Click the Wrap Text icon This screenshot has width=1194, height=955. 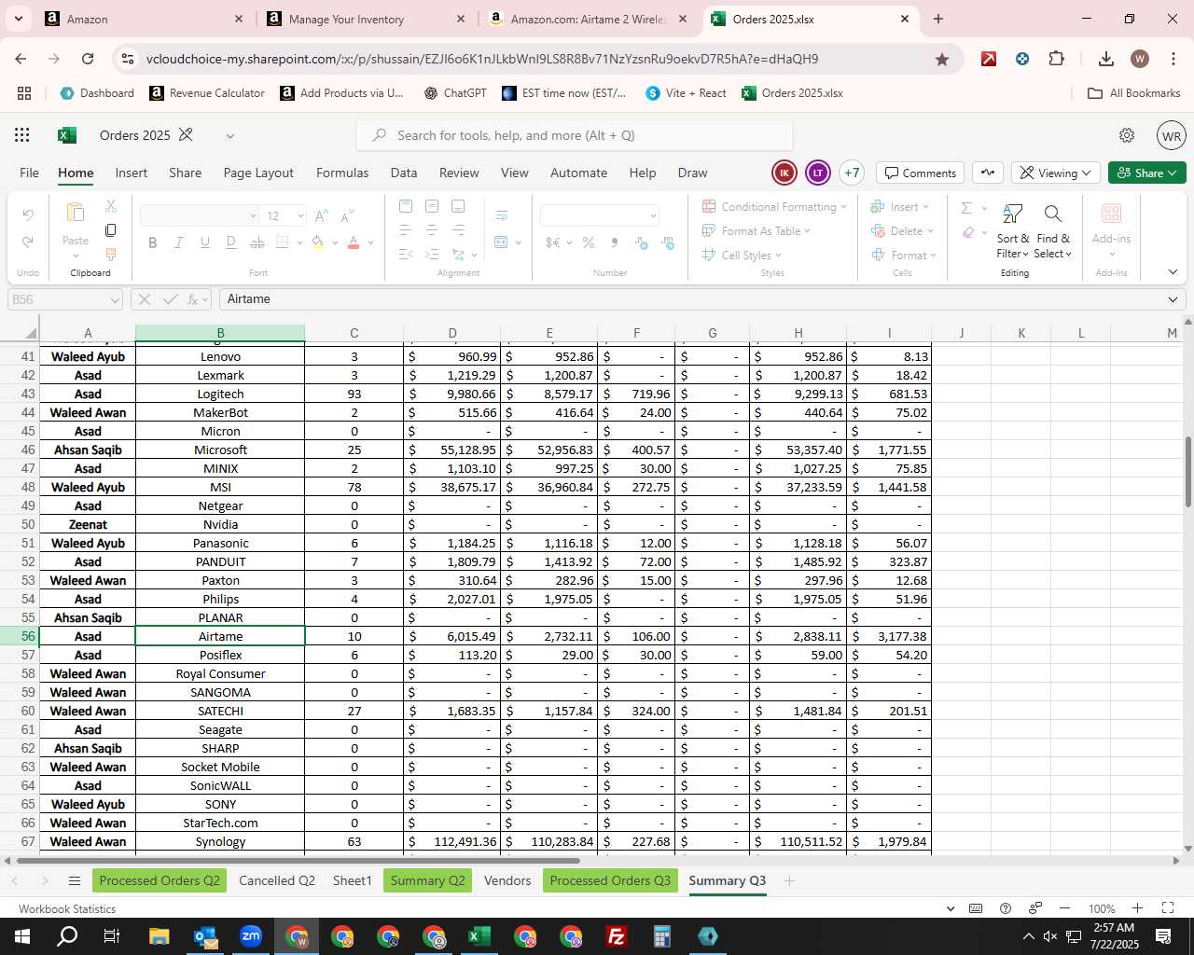tap(502, 216)
